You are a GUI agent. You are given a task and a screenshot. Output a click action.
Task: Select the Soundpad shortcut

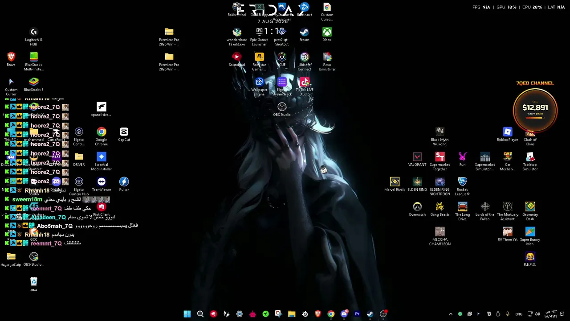coord(236,59)
